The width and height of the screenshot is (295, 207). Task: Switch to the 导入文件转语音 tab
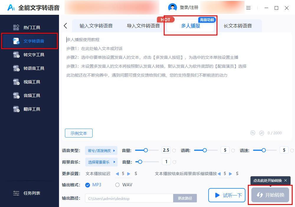point(143,26)
